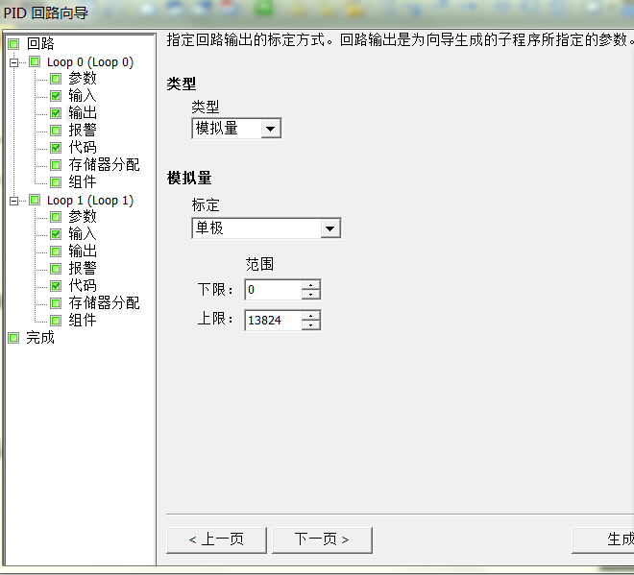Click the green status icon beside 回路

click(x=13, y=43)
